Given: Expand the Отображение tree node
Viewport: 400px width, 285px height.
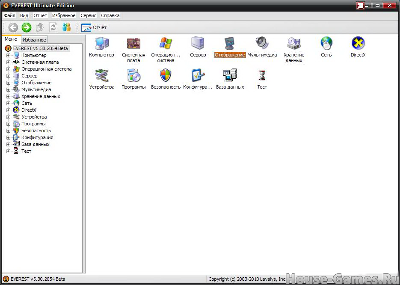Looking at the screenshot, I should (8, 83).
